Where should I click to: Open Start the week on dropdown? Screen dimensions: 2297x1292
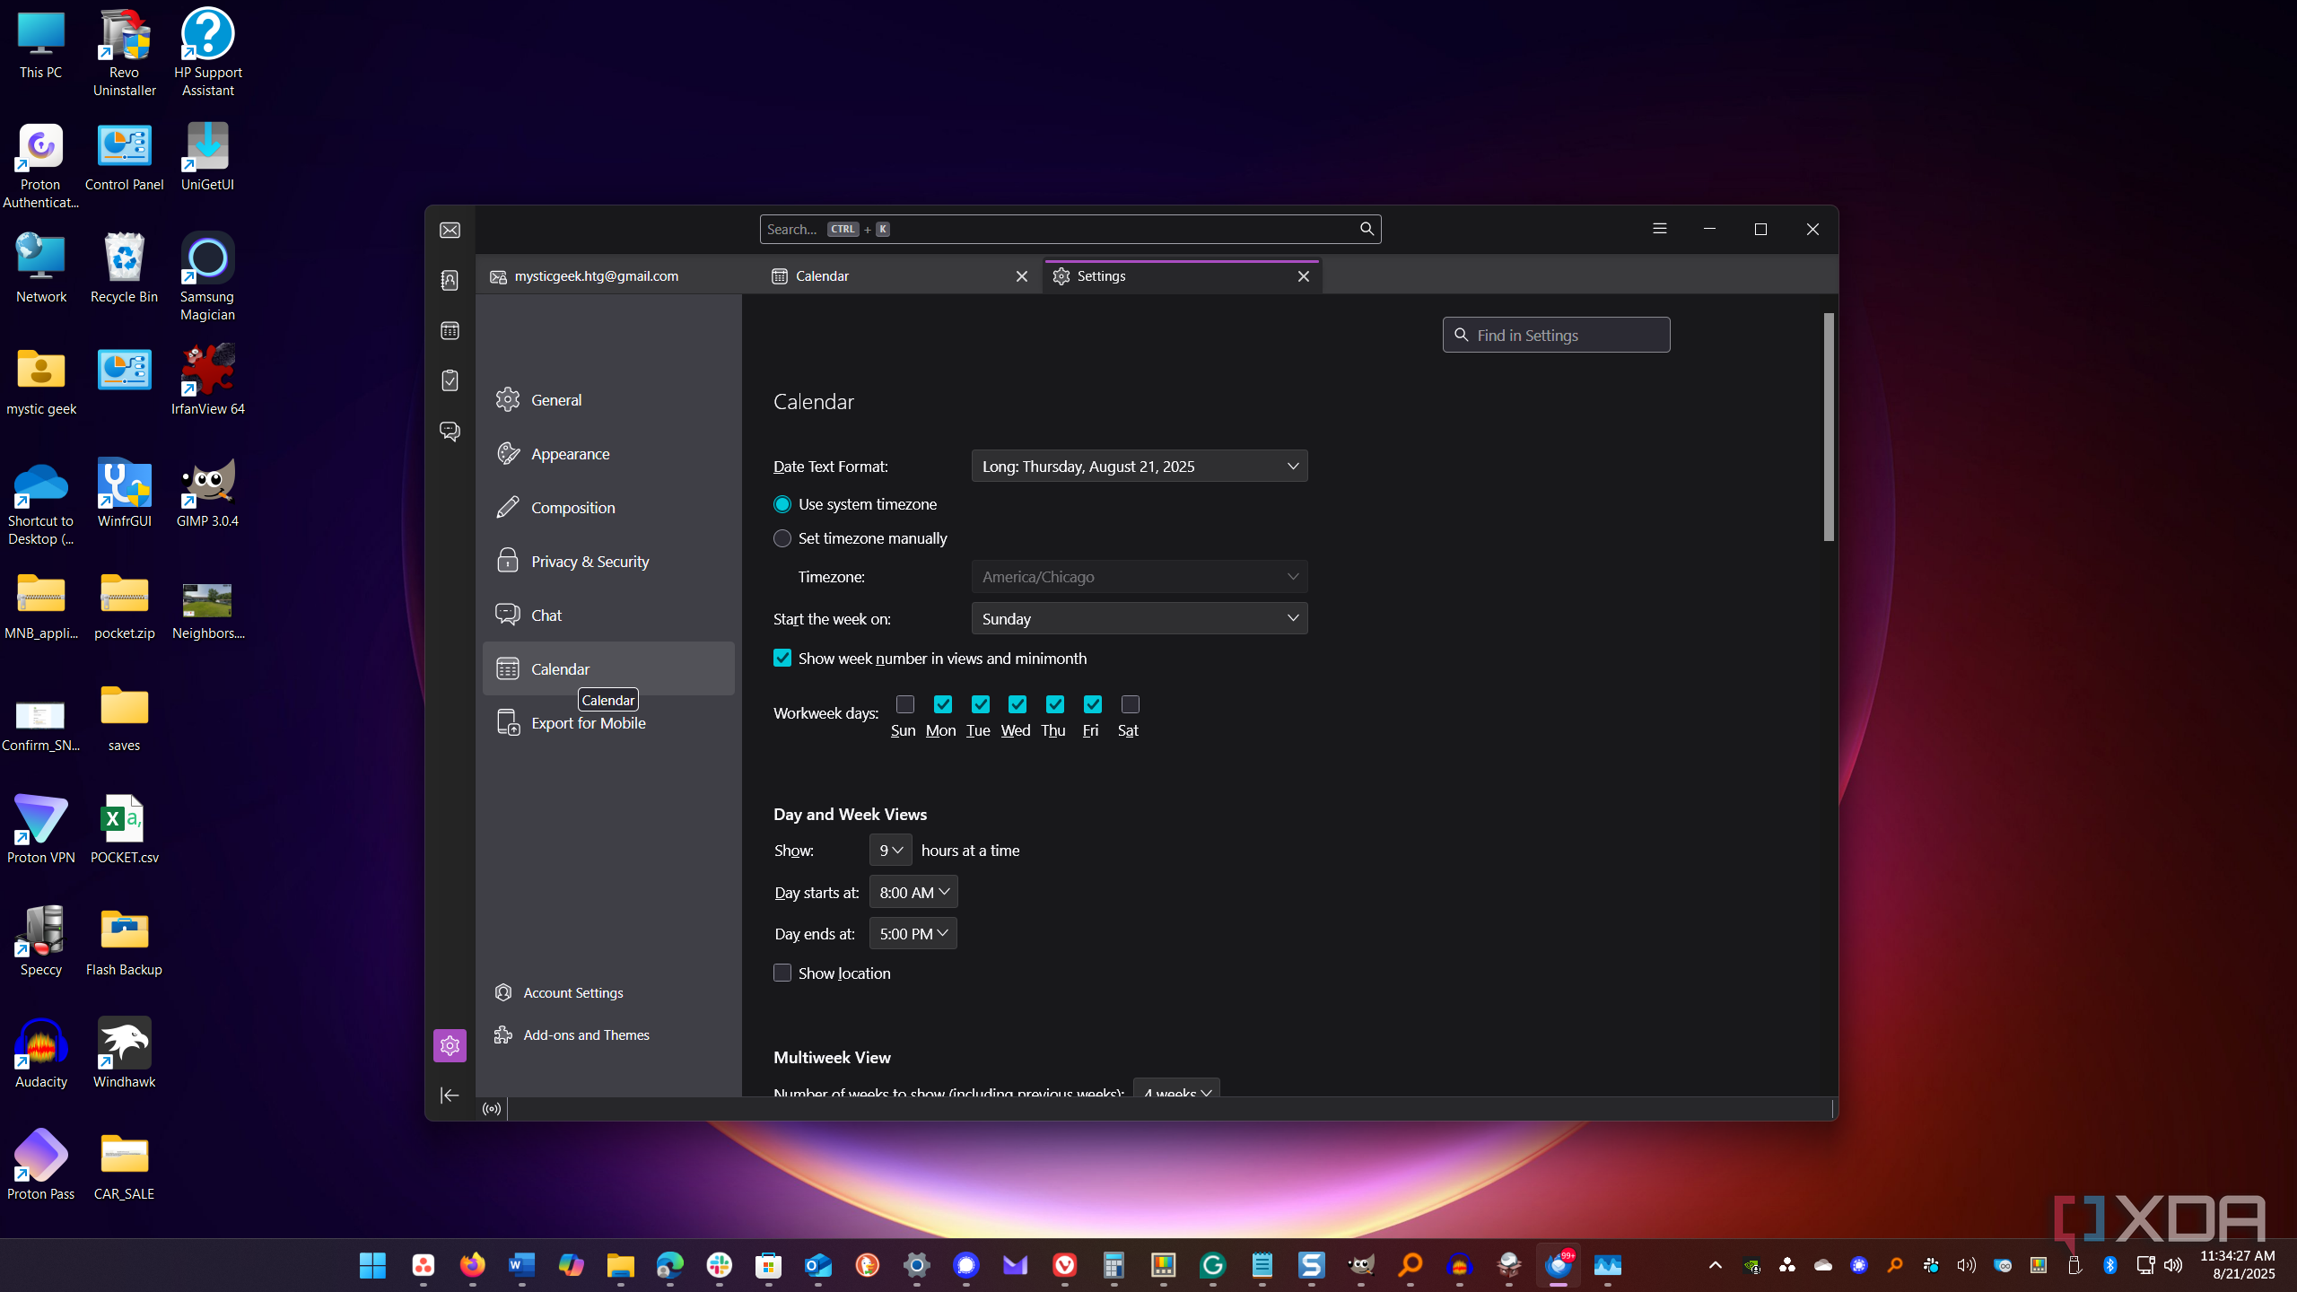(x=1140, y=619)
